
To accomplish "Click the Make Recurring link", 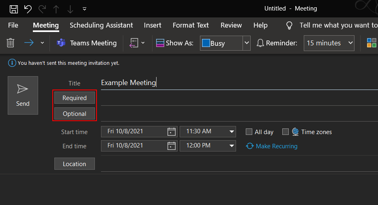I will point(277,146).
